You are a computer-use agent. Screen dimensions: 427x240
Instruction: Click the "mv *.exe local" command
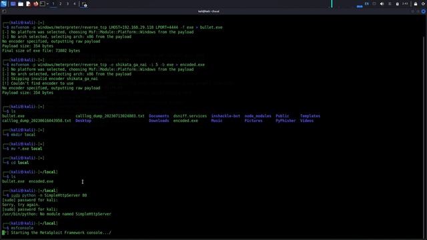coord(27,149)
